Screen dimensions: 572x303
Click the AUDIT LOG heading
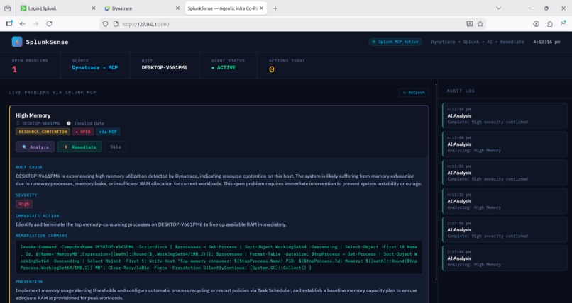tap(461, 91)
